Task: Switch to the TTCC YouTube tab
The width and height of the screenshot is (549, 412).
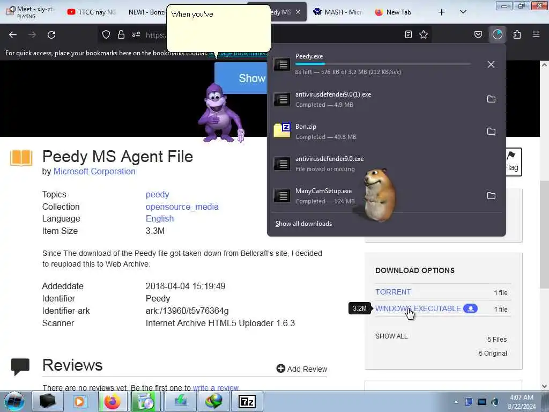Action: click(x=92, y=12)
